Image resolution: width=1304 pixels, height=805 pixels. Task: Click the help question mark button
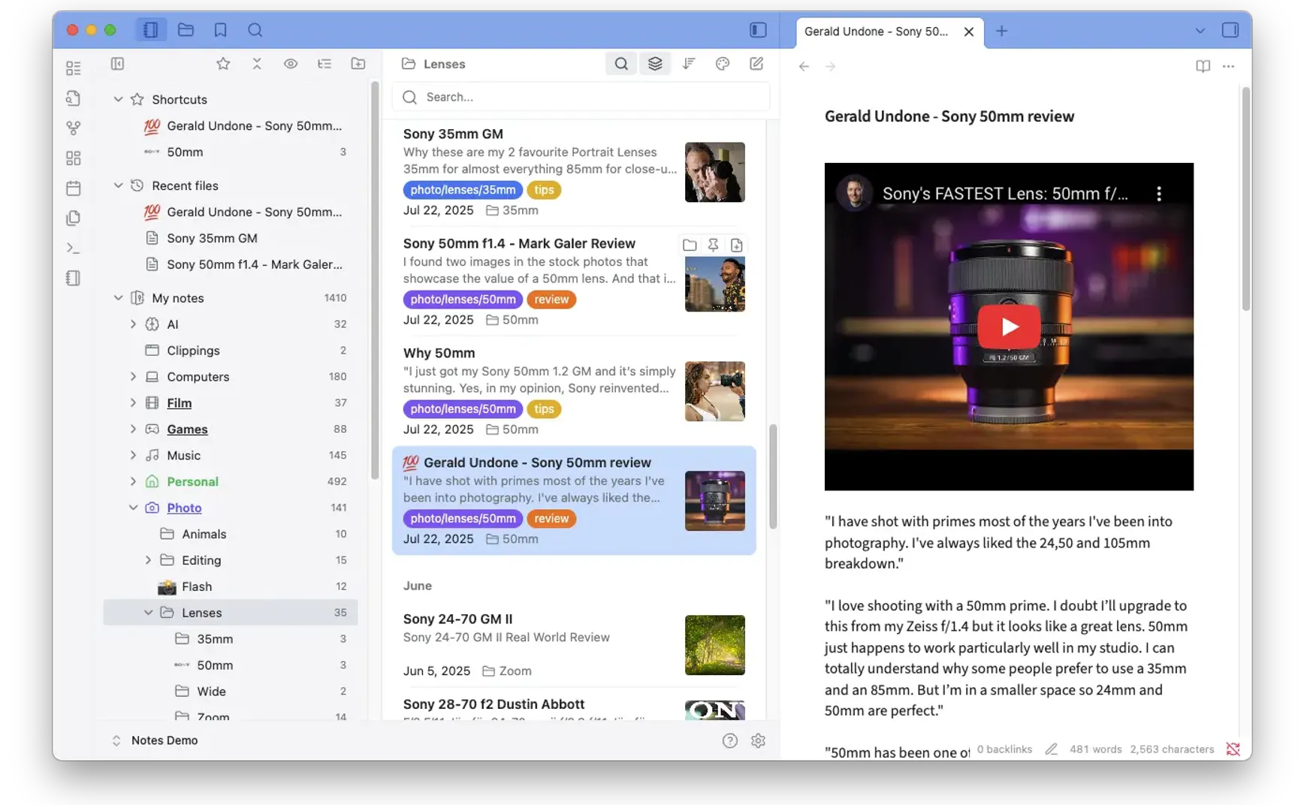pyautogui.click(x=729, y=740)
